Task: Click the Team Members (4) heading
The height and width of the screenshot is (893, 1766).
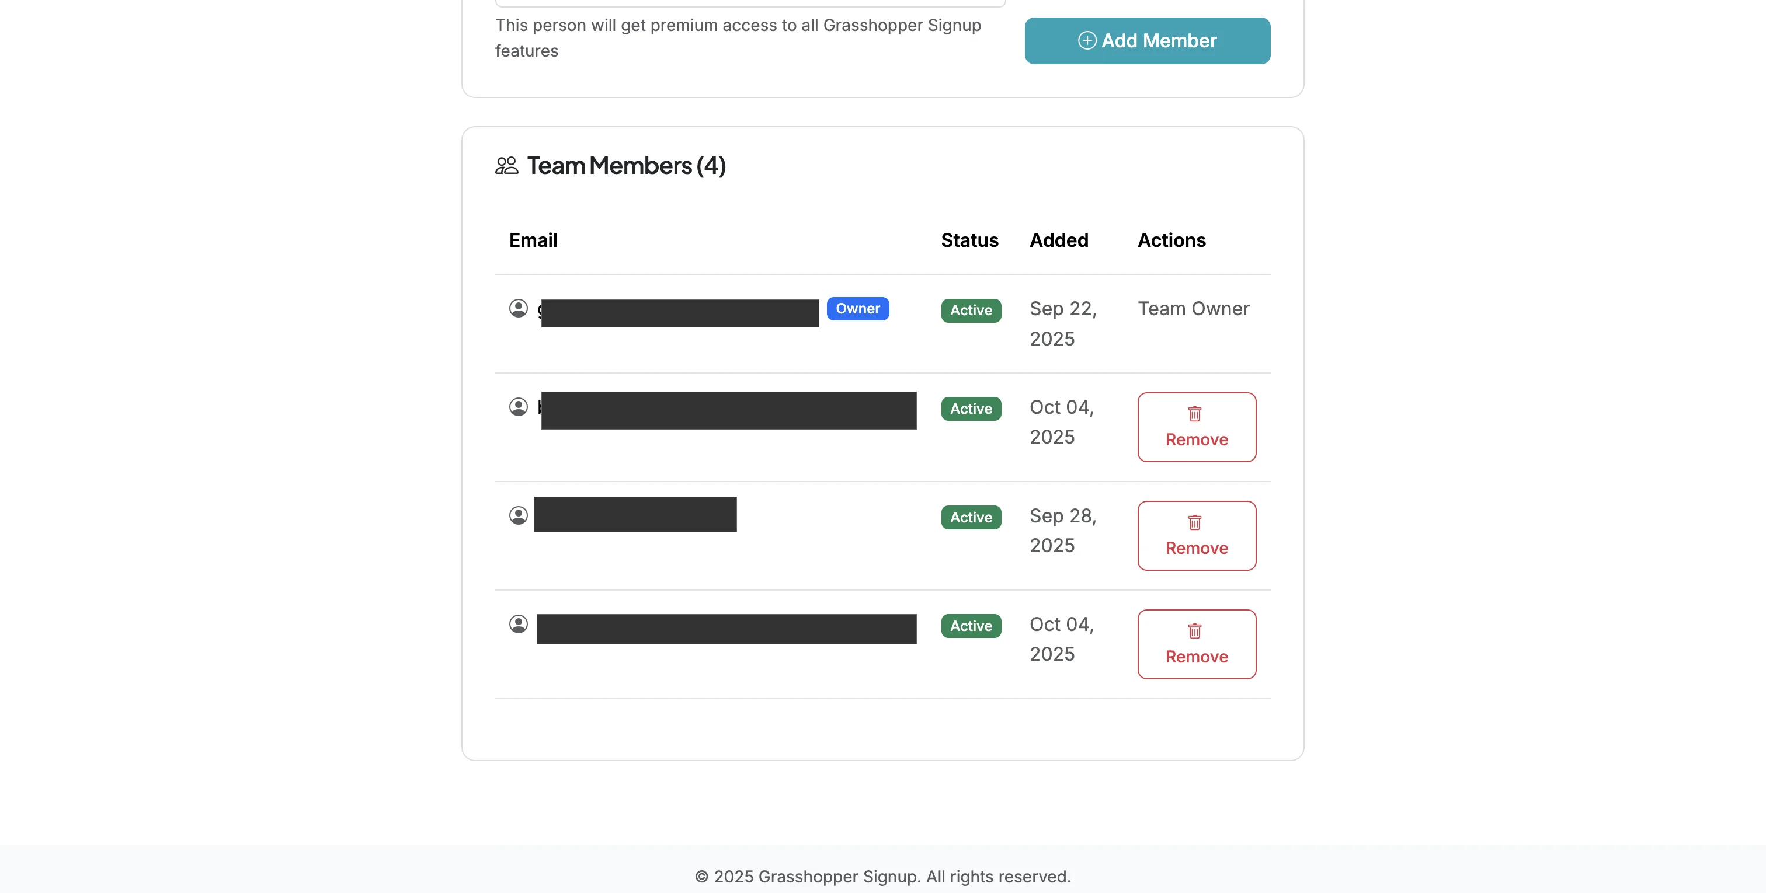Action: tap(626, 165)
